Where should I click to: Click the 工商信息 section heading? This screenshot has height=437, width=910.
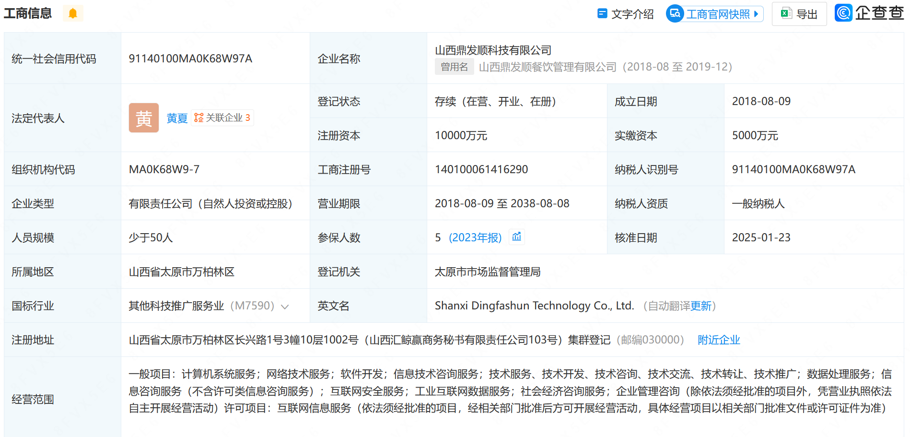click(28, 13)
